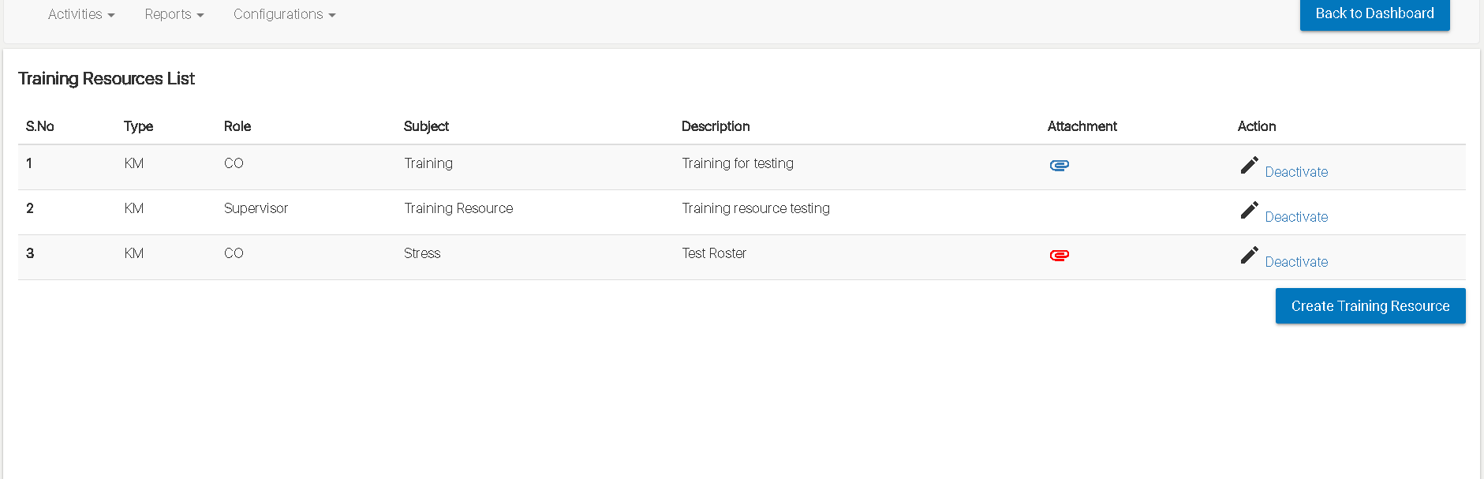Open the blue attachment icon for Training
The width and height of the screenshot is (1484, 479).
[1059, 166]
